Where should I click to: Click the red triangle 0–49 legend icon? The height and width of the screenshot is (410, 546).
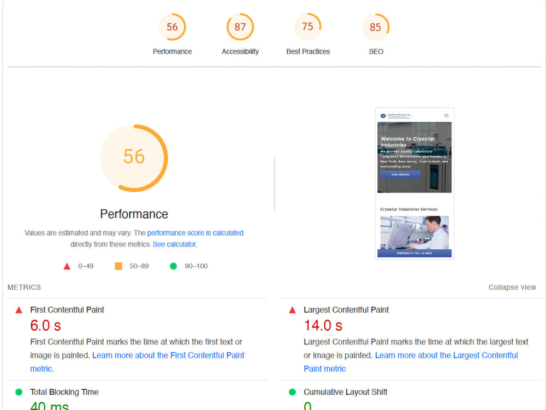(x=67, y=266)
